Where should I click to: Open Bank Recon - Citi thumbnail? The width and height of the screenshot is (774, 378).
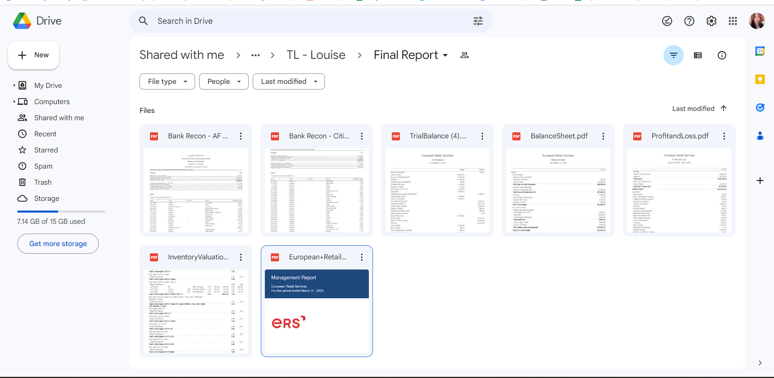(317, 190)
